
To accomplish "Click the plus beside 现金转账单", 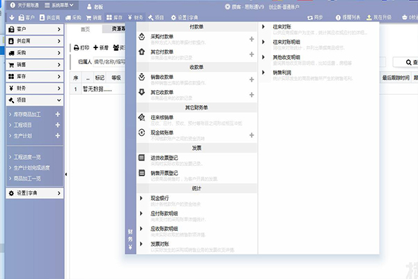I will click(251, 135).
